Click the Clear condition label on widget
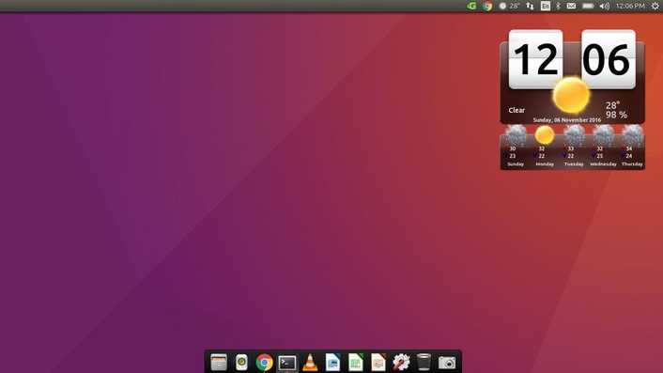Screen dimensions: 663x373 pos(517,110)
